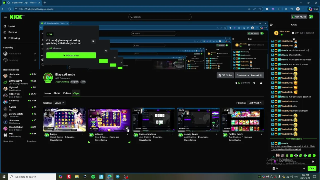This screenshot has width=320, height=180.
Task: Switch to the channel Home tab
Action: (x=48, y=93)
